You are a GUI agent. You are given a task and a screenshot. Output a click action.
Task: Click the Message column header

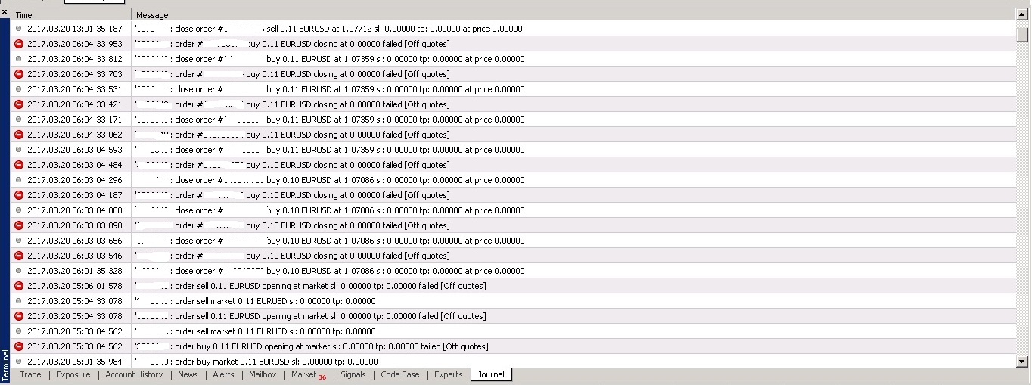pos(574,15)
